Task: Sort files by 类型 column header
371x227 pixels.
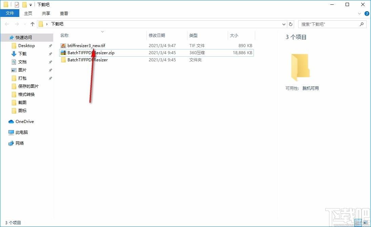Action: [193, 35]
